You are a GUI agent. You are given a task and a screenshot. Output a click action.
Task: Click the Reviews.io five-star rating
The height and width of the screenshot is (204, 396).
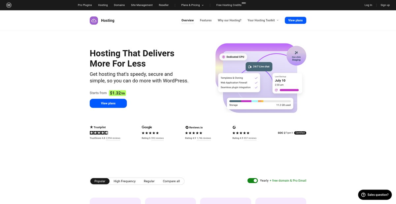click(x=194, y=133)
